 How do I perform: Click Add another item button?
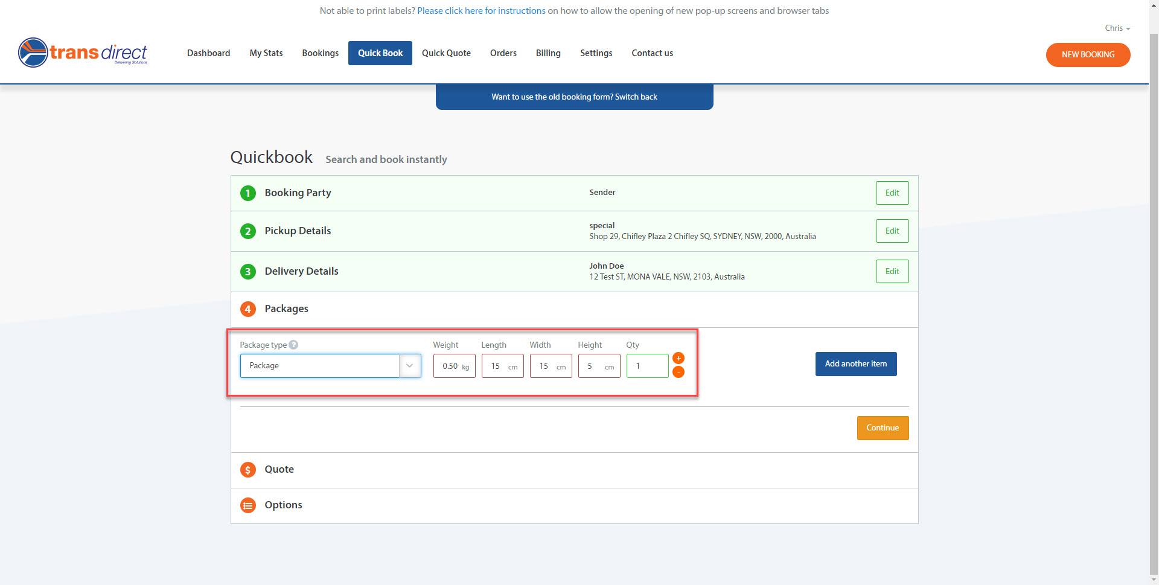click(x=855, y=364)
